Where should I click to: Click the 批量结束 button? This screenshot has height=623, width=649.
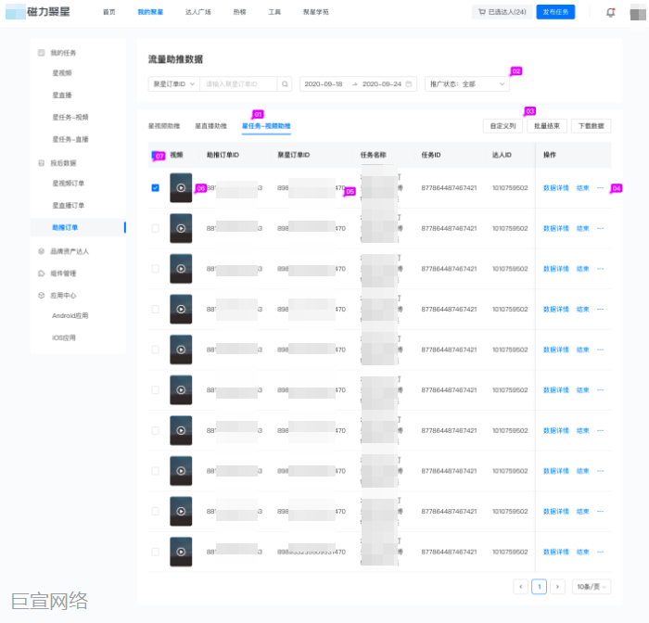coord(547,126)
